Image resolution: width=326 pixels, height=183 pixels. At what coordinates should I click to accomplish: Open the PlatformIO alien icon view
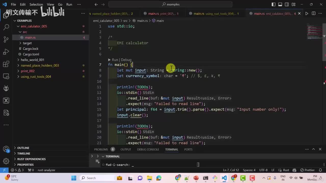(6, 88)
